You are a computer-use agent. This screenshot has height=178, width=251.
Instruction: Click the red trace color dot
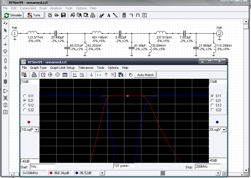point(29,122)
